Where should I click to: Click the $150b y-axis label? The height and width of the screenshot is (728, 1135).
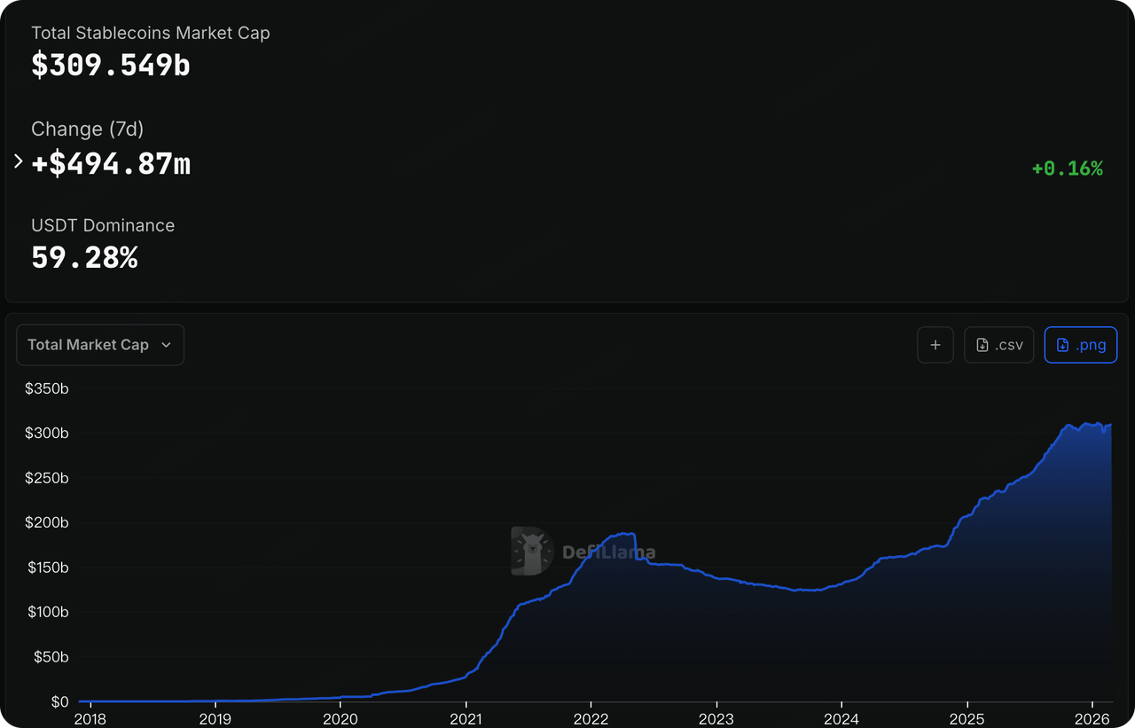pyautogui.click(x=47, y=568)
